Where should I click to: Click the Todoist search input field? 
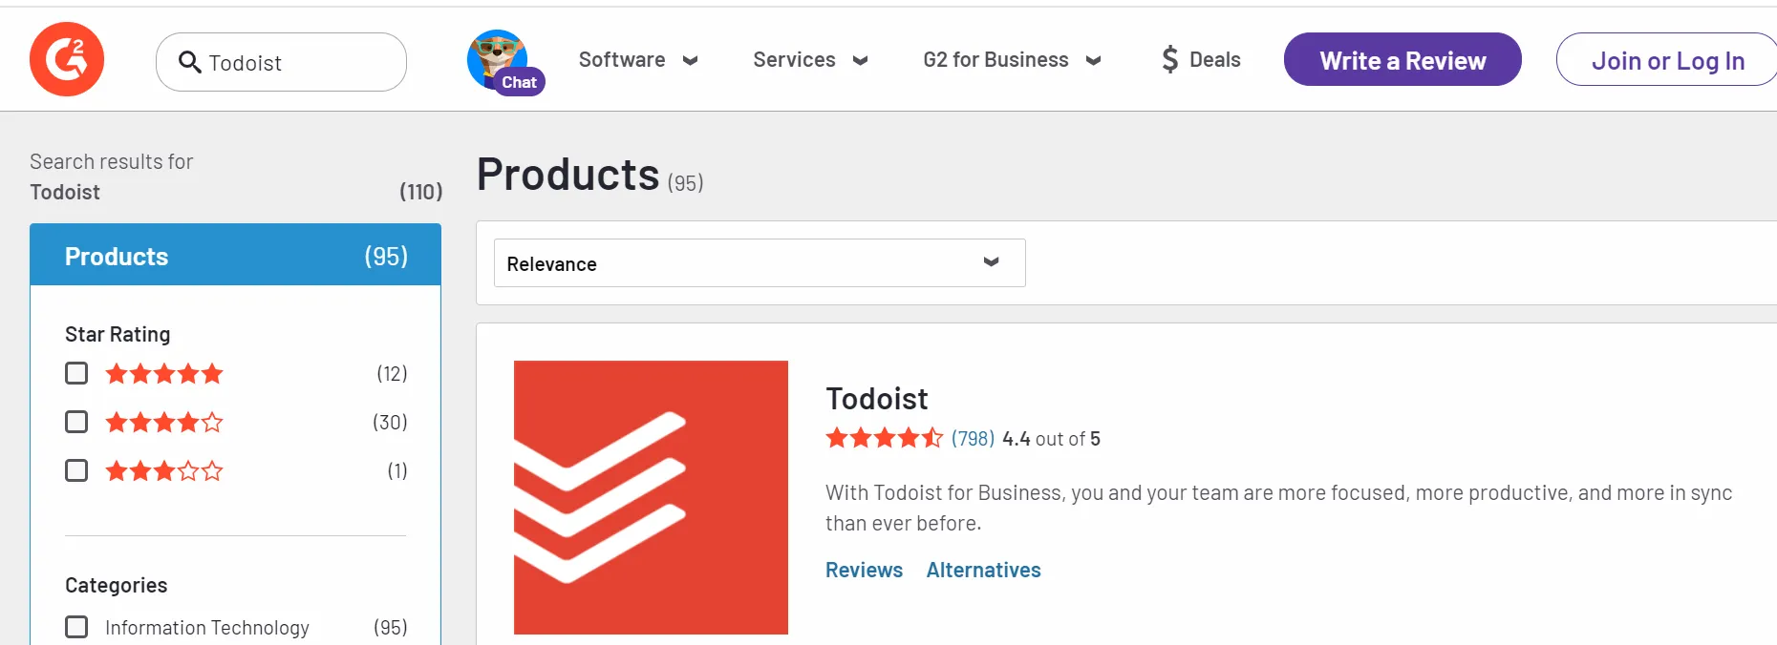[296, 63]
